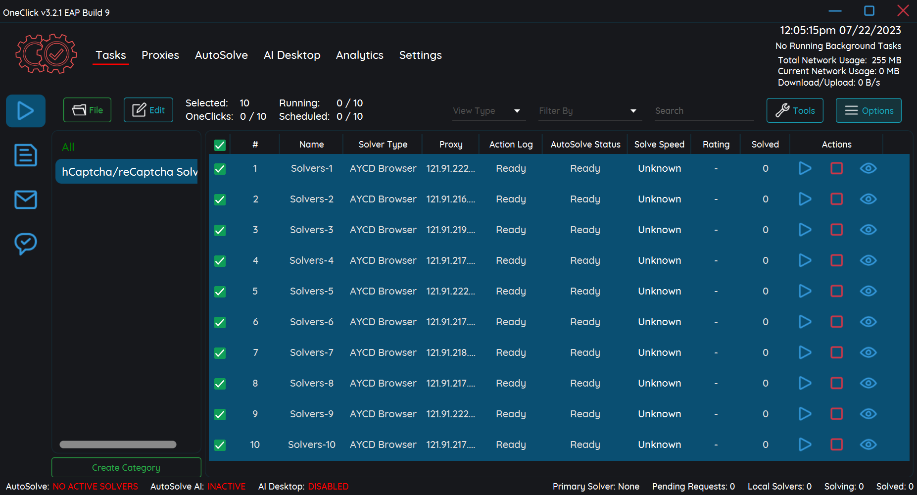Uncheck the select-all checkbox in the header
Screen dimensions: 917x495
pyautogui.click(x=220, y=145)
